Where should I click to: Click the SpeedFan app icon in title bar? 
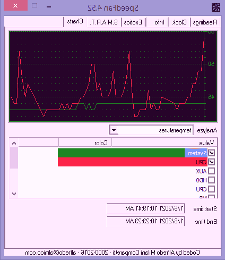pos(216,7)
